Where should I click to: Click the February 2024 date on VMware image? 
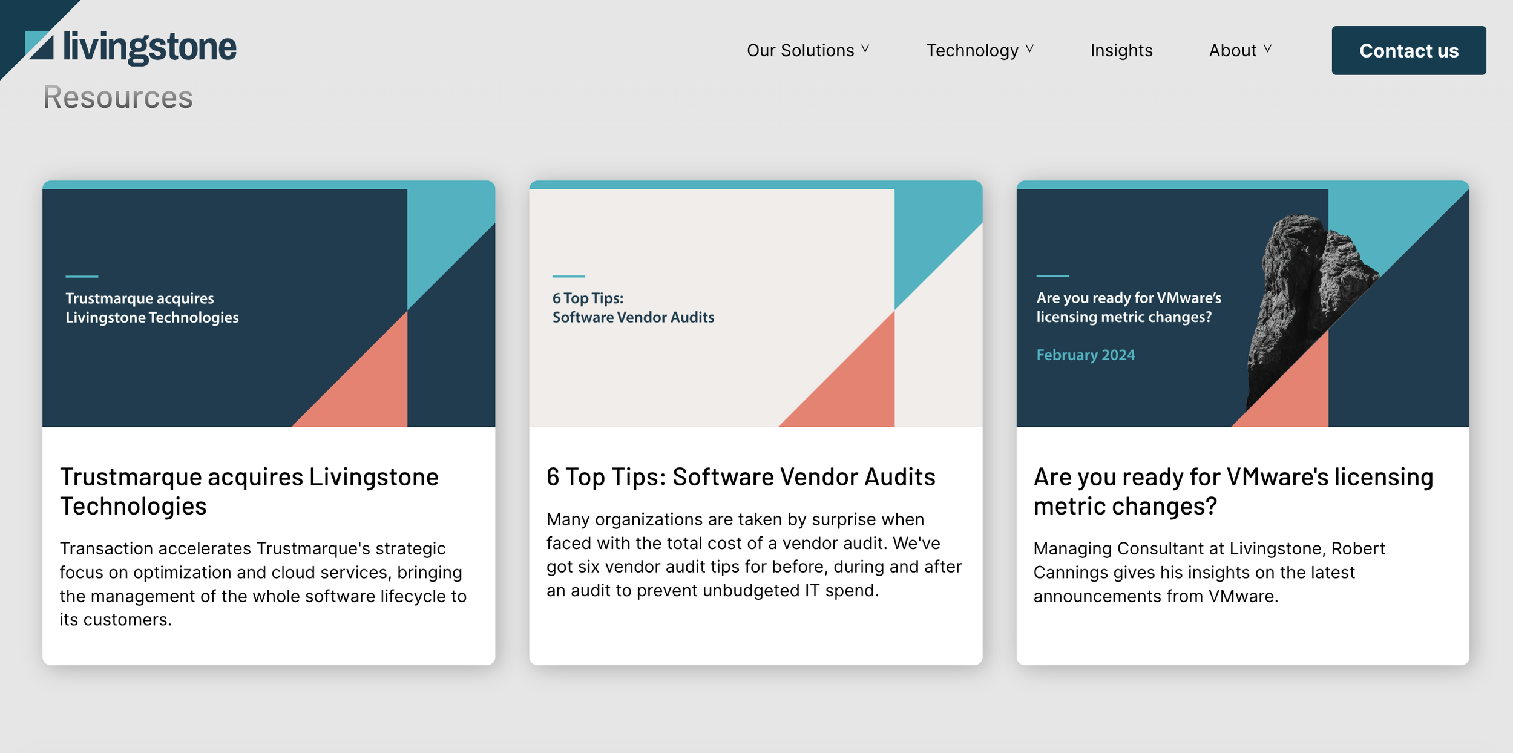(1085, 355)
